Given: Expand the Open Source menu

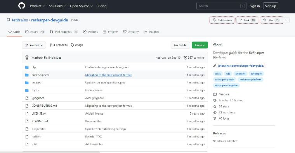Looking at the screenshot, I should 81,6.
